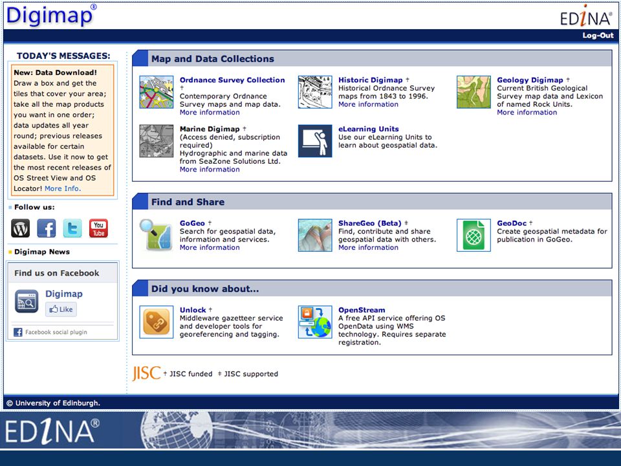Screen dimensions: 621x466
Task: Open the YouTube follow icon
Action: (x=98, y=228)
